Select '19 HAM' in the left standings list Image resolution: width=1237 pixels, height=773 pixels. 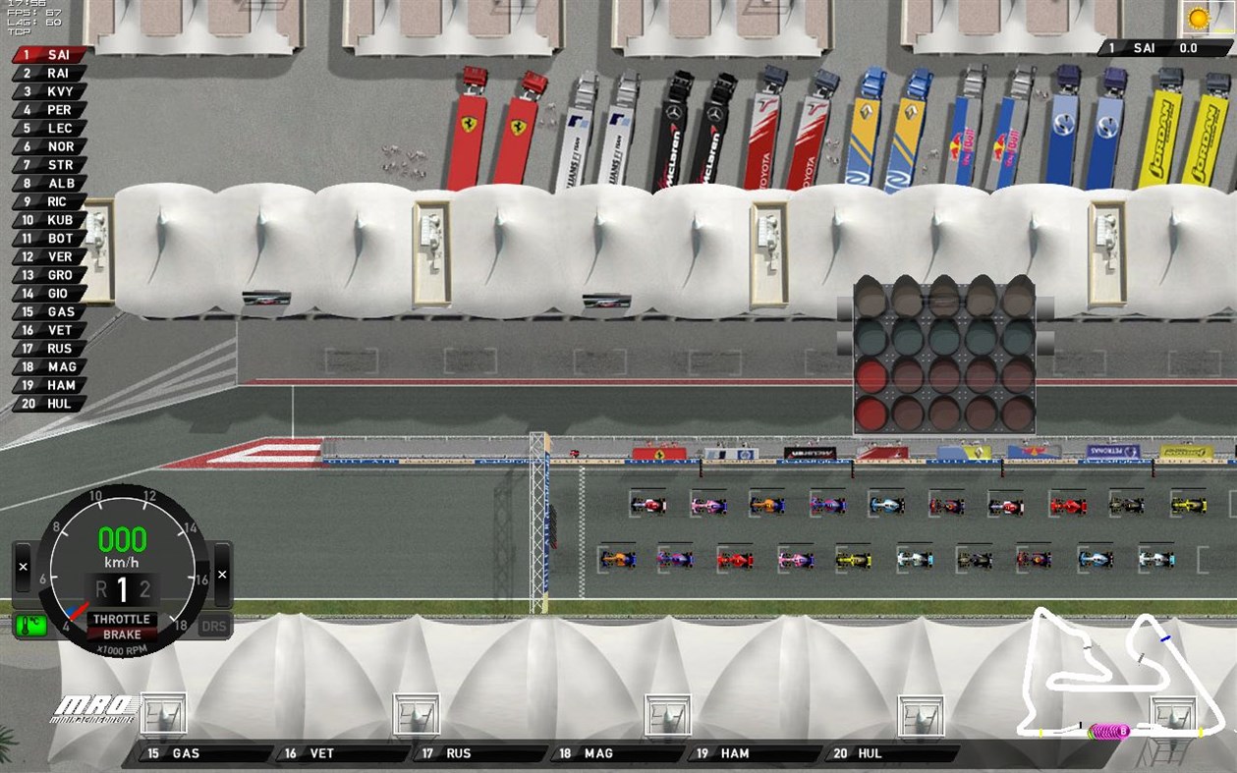48,385
